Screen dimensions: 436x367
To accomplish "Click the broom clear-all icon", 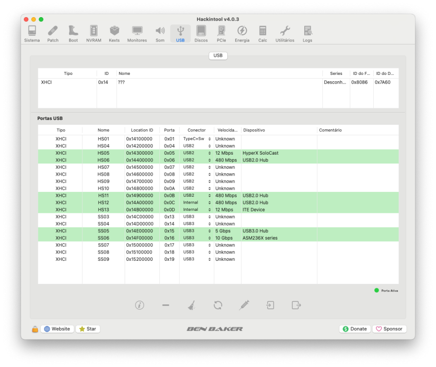I will click(x=192, y=305).
